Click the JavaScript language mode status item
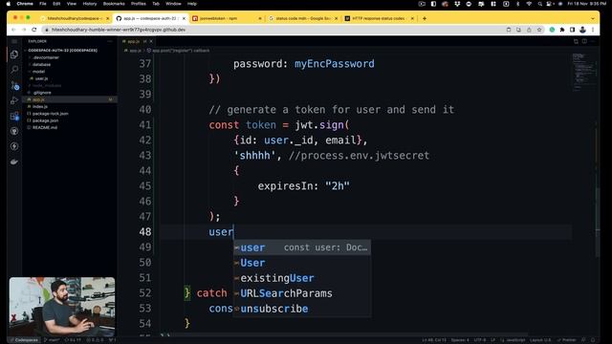This screenshot has width=612, height=344. point(515,340)
